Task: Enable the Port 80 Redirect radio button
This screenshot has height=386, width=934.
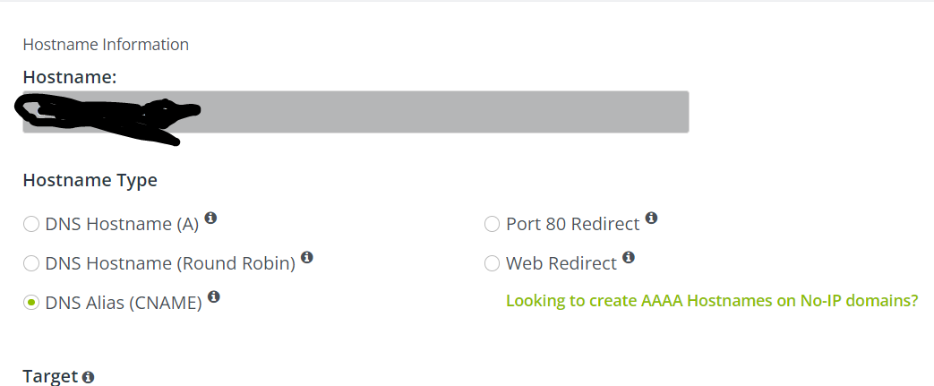Action: coord(492,224)
